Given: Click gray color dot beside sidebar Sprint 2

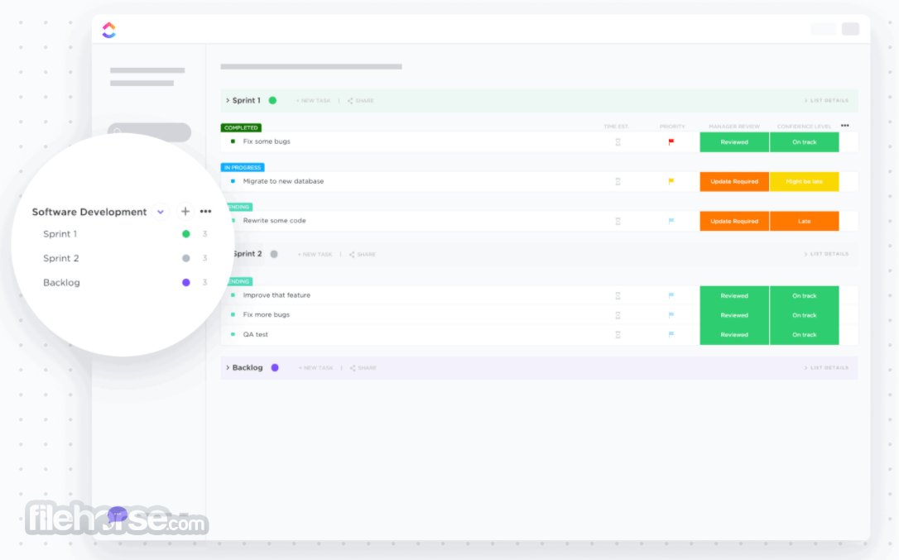Looking at the screenshot, I should pos(185,258).
